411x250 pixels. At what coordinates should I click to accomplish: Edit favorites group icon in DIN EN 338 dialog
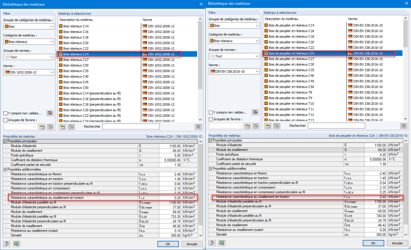[255, 126]
